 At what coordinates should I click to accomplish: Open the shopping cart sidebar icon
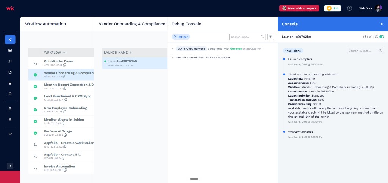(10, 134)
